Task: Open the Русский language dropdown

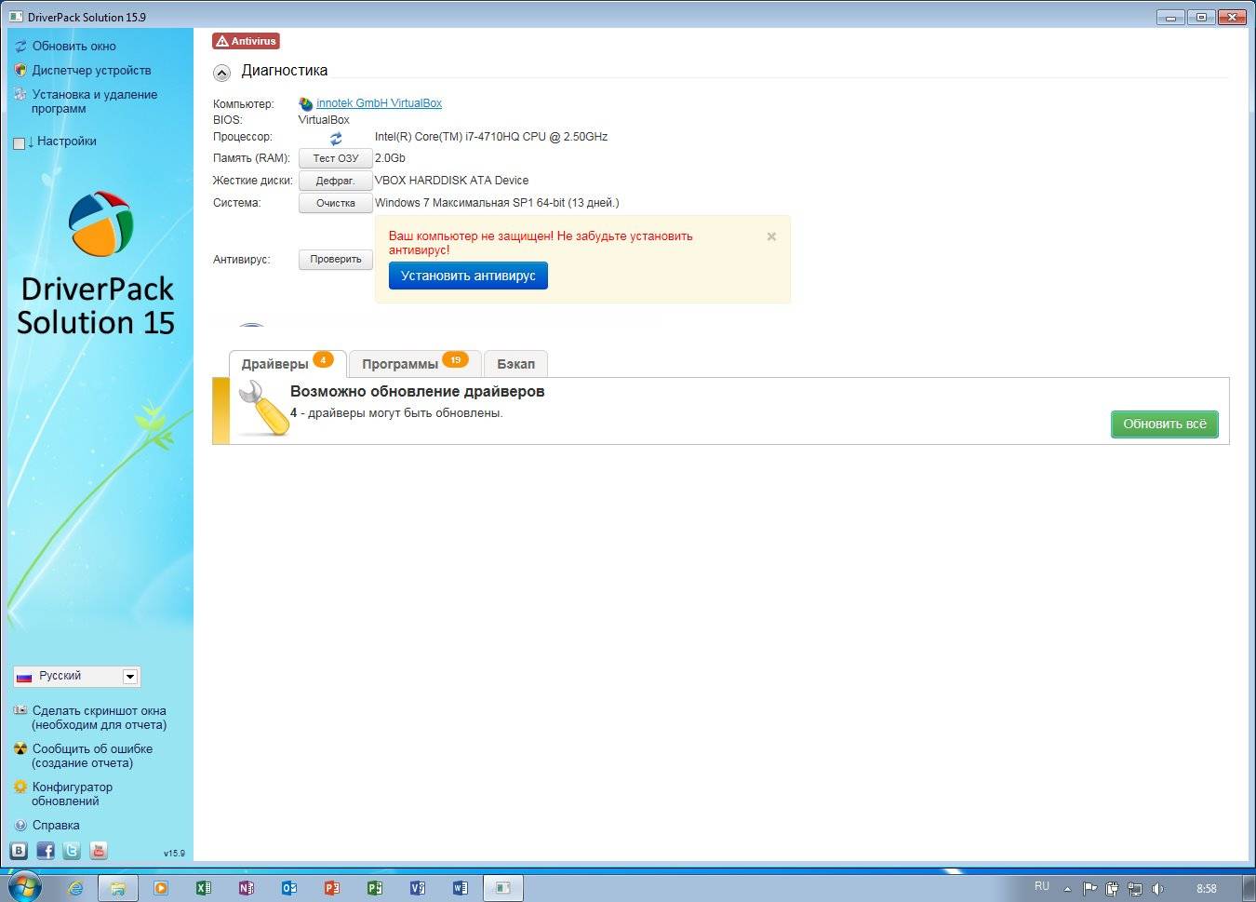Action: point(76,677)
